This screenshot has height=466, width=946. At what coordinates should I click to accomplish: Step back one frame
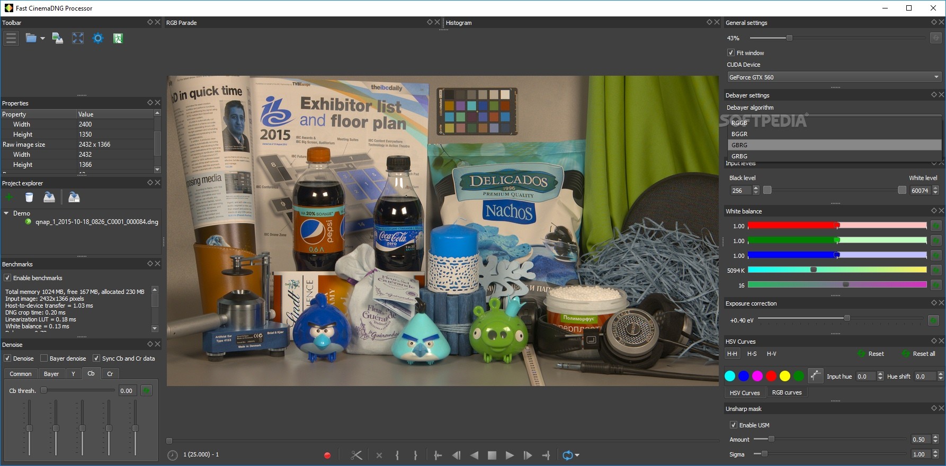456,455
